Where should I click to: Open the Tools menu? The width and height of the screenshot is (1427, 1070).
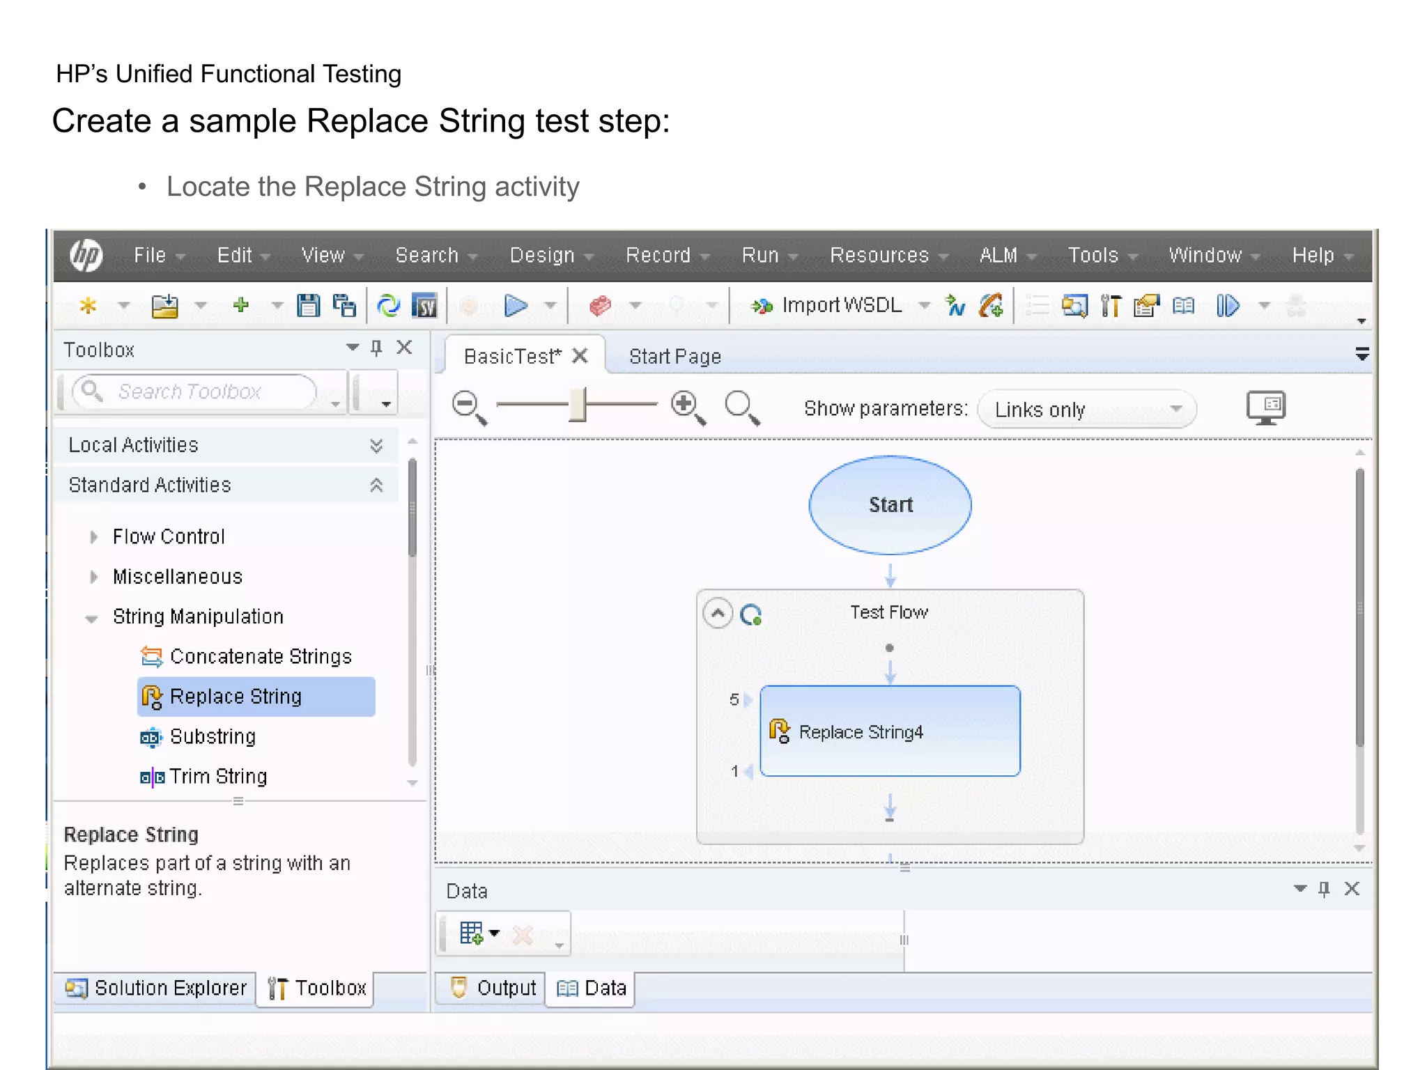pos(1102,255)
